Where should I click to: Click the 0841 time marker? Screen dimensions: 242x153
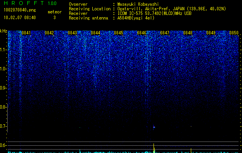pyautogui.click(x=26, y=33)
